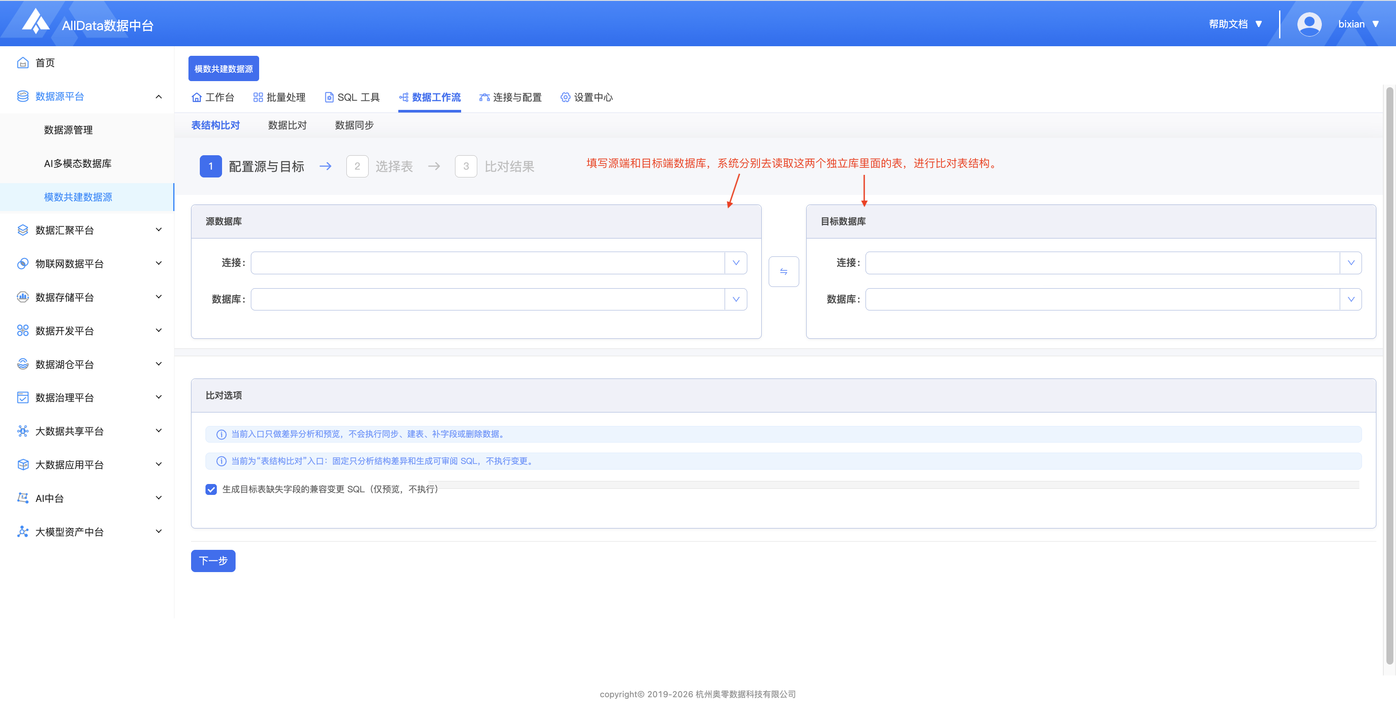
Task: Open the target 数据库 dropdown arrow
Action: click(x=1351, y=300)
